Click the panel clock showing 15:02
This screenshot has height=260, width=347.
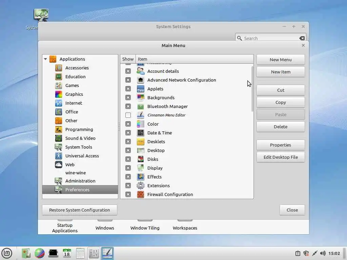pos(334,253)
